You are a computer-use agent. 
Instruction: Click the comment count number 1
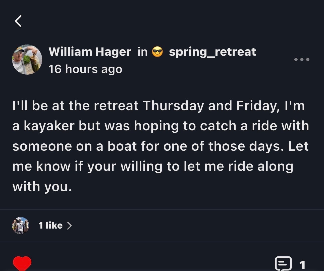point(302,264)
